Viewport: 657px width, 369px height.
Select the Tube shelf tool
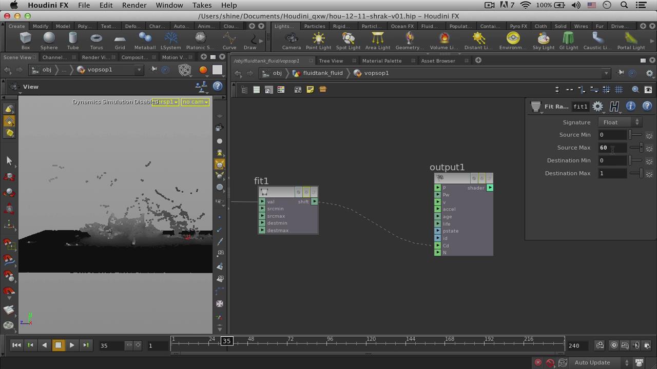(73, 40)
